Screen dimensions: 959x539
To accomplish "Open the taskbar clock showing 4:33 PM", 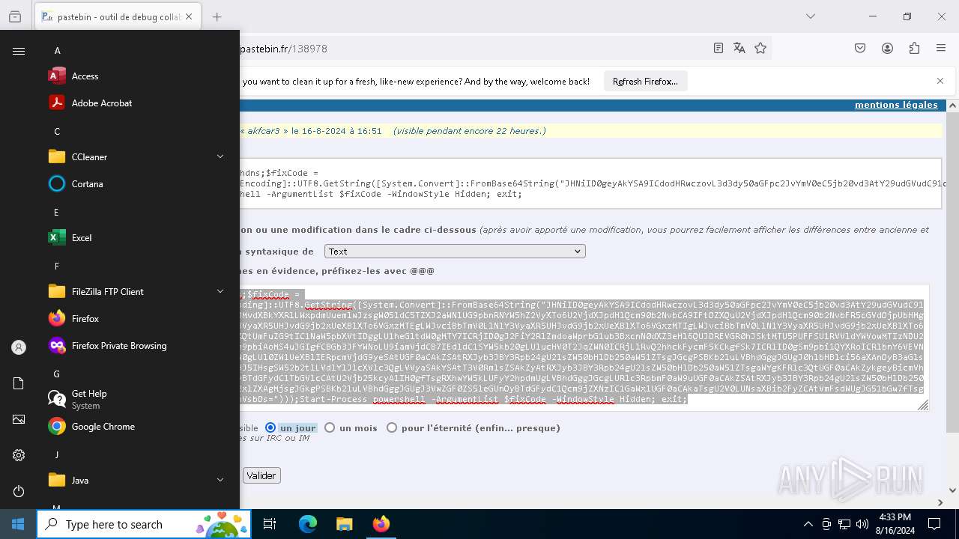I will [894, 525].
